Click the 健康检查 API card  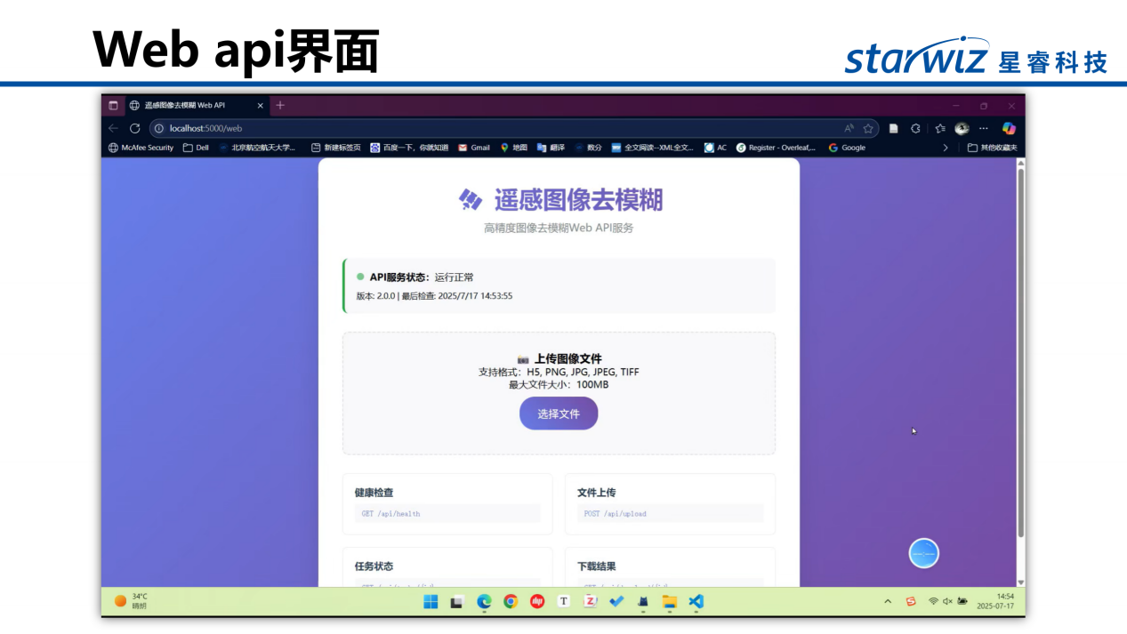(447, 503)
